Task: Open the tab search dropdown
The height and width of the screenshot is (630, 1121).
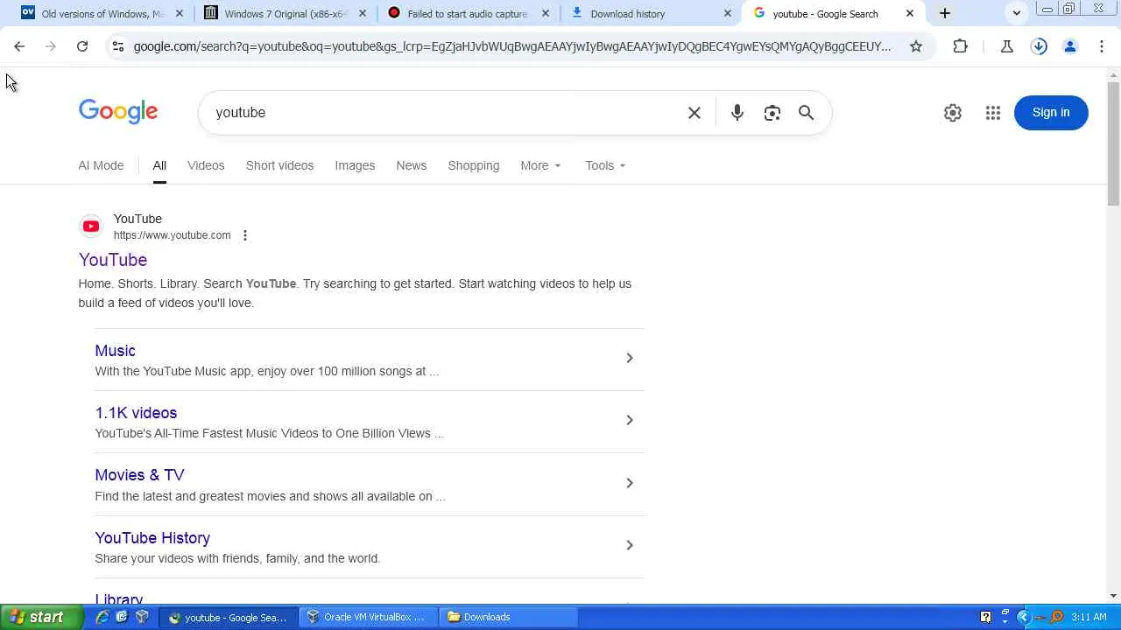Action: point(1017,13)
